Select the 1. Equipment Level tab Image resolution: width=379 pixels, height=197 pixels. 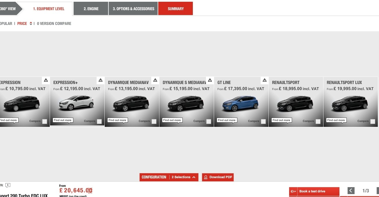point(49,9)
